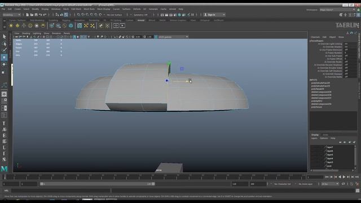361x203 pixels.
Task: Pick the Paint Selection tool
Action: coord(5,50)
